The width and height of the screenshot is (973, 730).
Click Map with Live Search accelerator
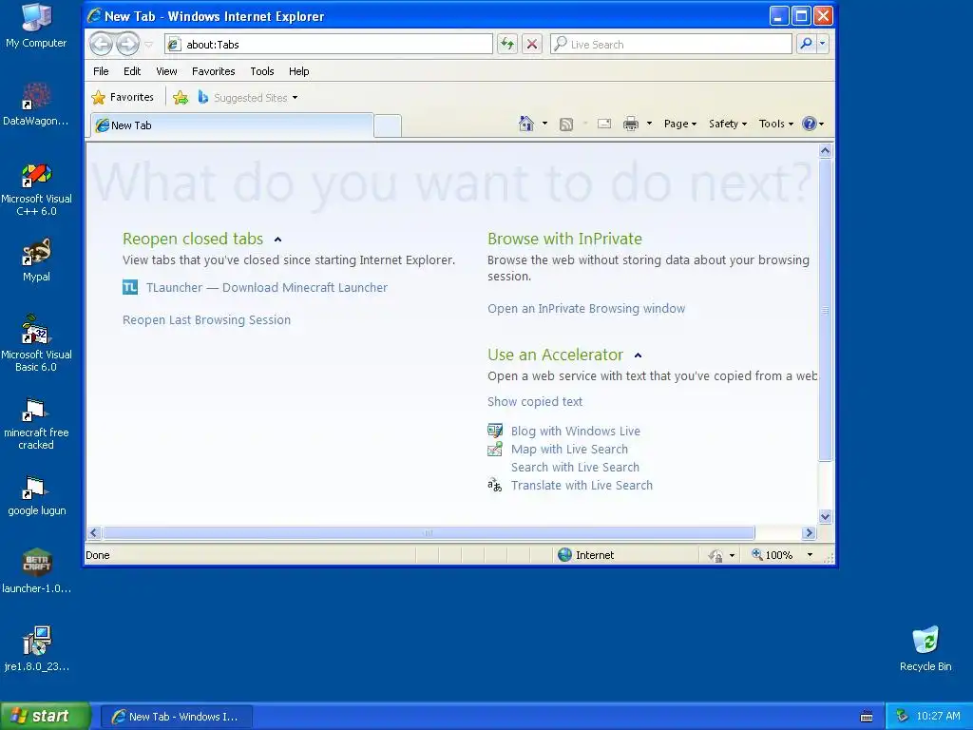pos(569,449)
